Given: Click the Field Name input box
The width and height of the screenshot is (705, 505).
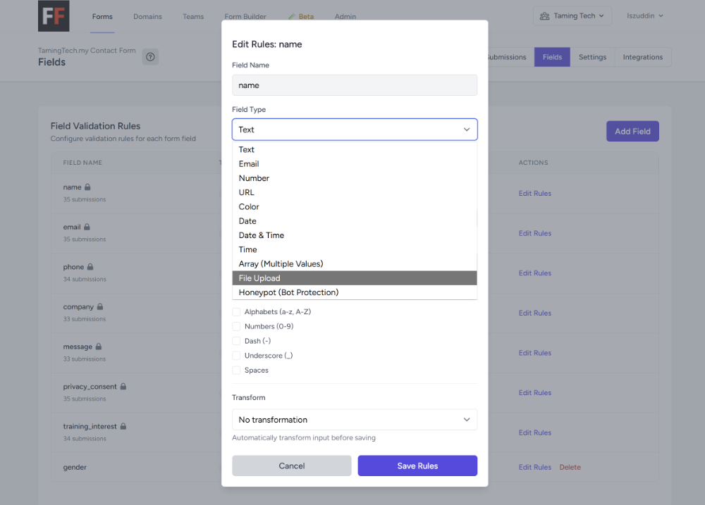Looking at the screenshot, I should coord(355,85).
